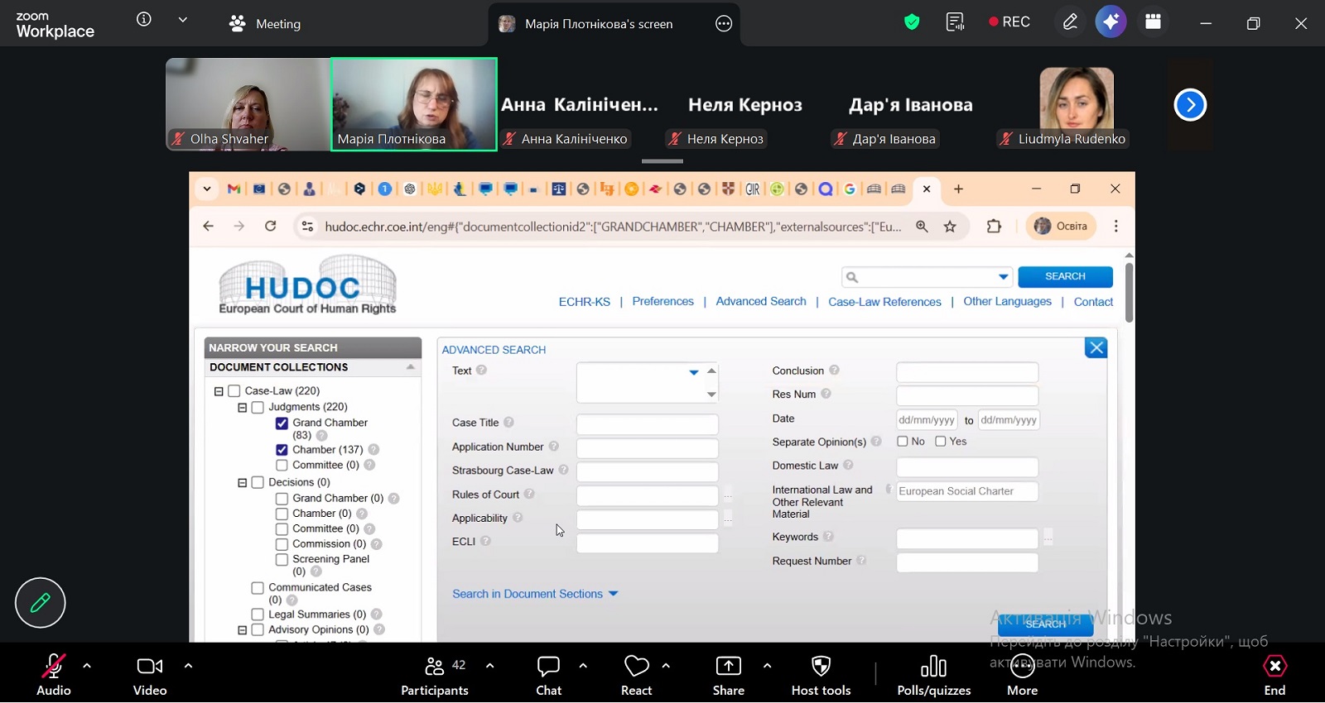Show next participants with the arrow button
Image resolution: width=1325 pixels, height=703 pixels.
click(x=1190, y=105)
